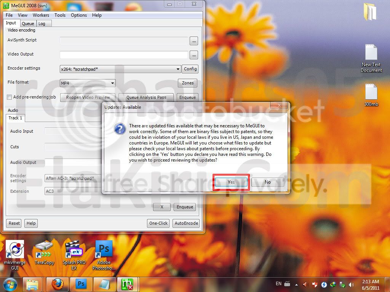Open Splash PRO EX desktop shortcut

point(74,255)
